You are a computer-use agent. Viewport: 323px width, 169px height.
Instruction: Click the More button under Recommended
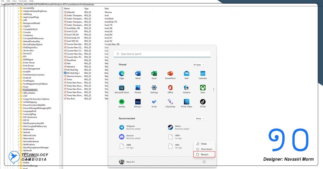tap(200, 119)
